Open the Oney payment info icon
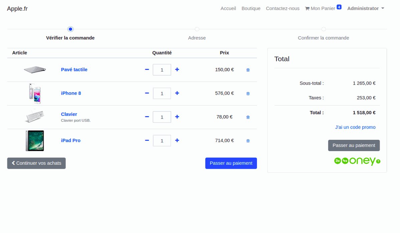 [x=378, y=161]
